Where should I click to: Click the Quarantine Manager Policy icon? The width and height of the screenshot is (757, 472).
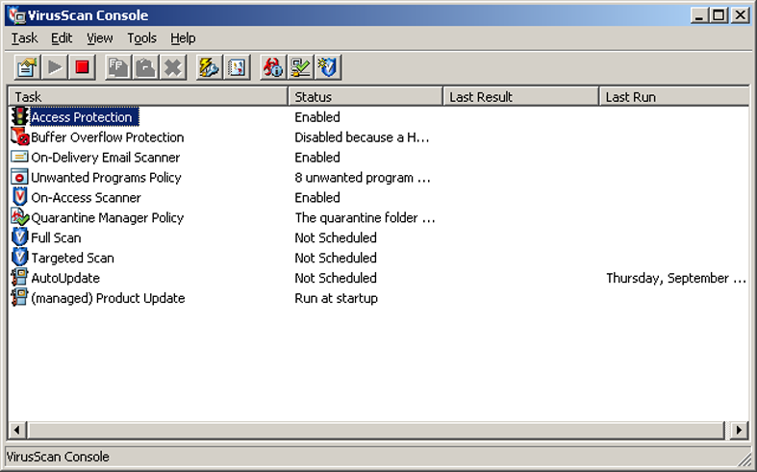pyautogui.click(x=19, y=218)
